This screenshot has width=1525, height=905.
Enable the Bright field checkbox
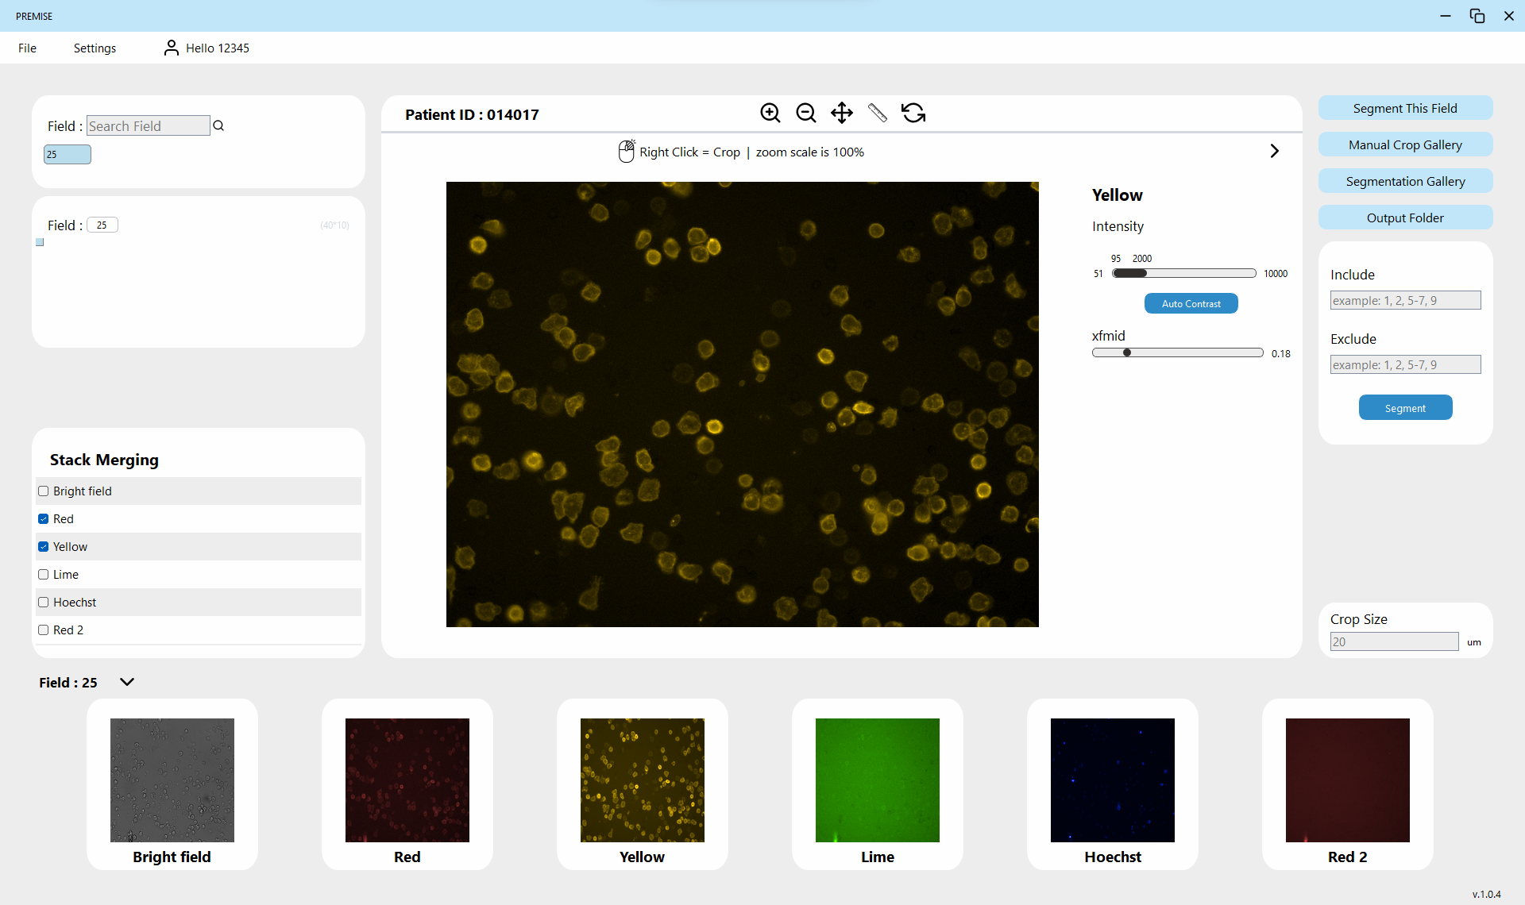pyautogui.click(x=44, y=491)
